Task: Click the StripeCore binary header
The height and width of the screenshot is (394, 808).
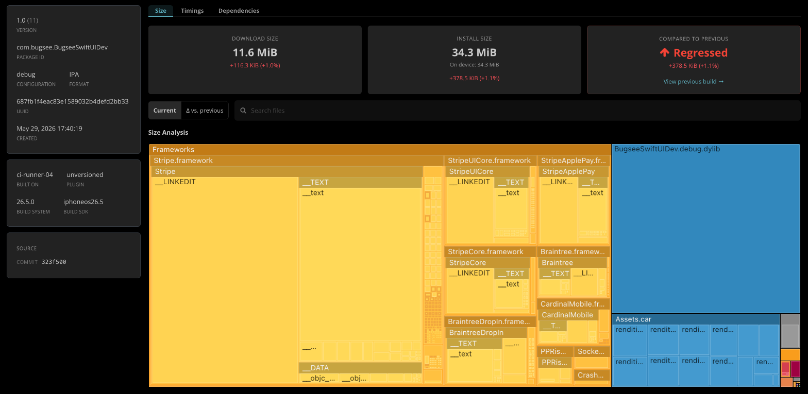Action: tap(487, 262)
